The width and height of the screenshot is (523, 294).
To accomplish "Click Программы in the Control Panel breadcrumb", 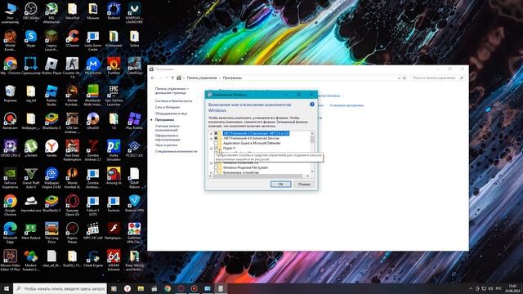I will pos(232,78).
